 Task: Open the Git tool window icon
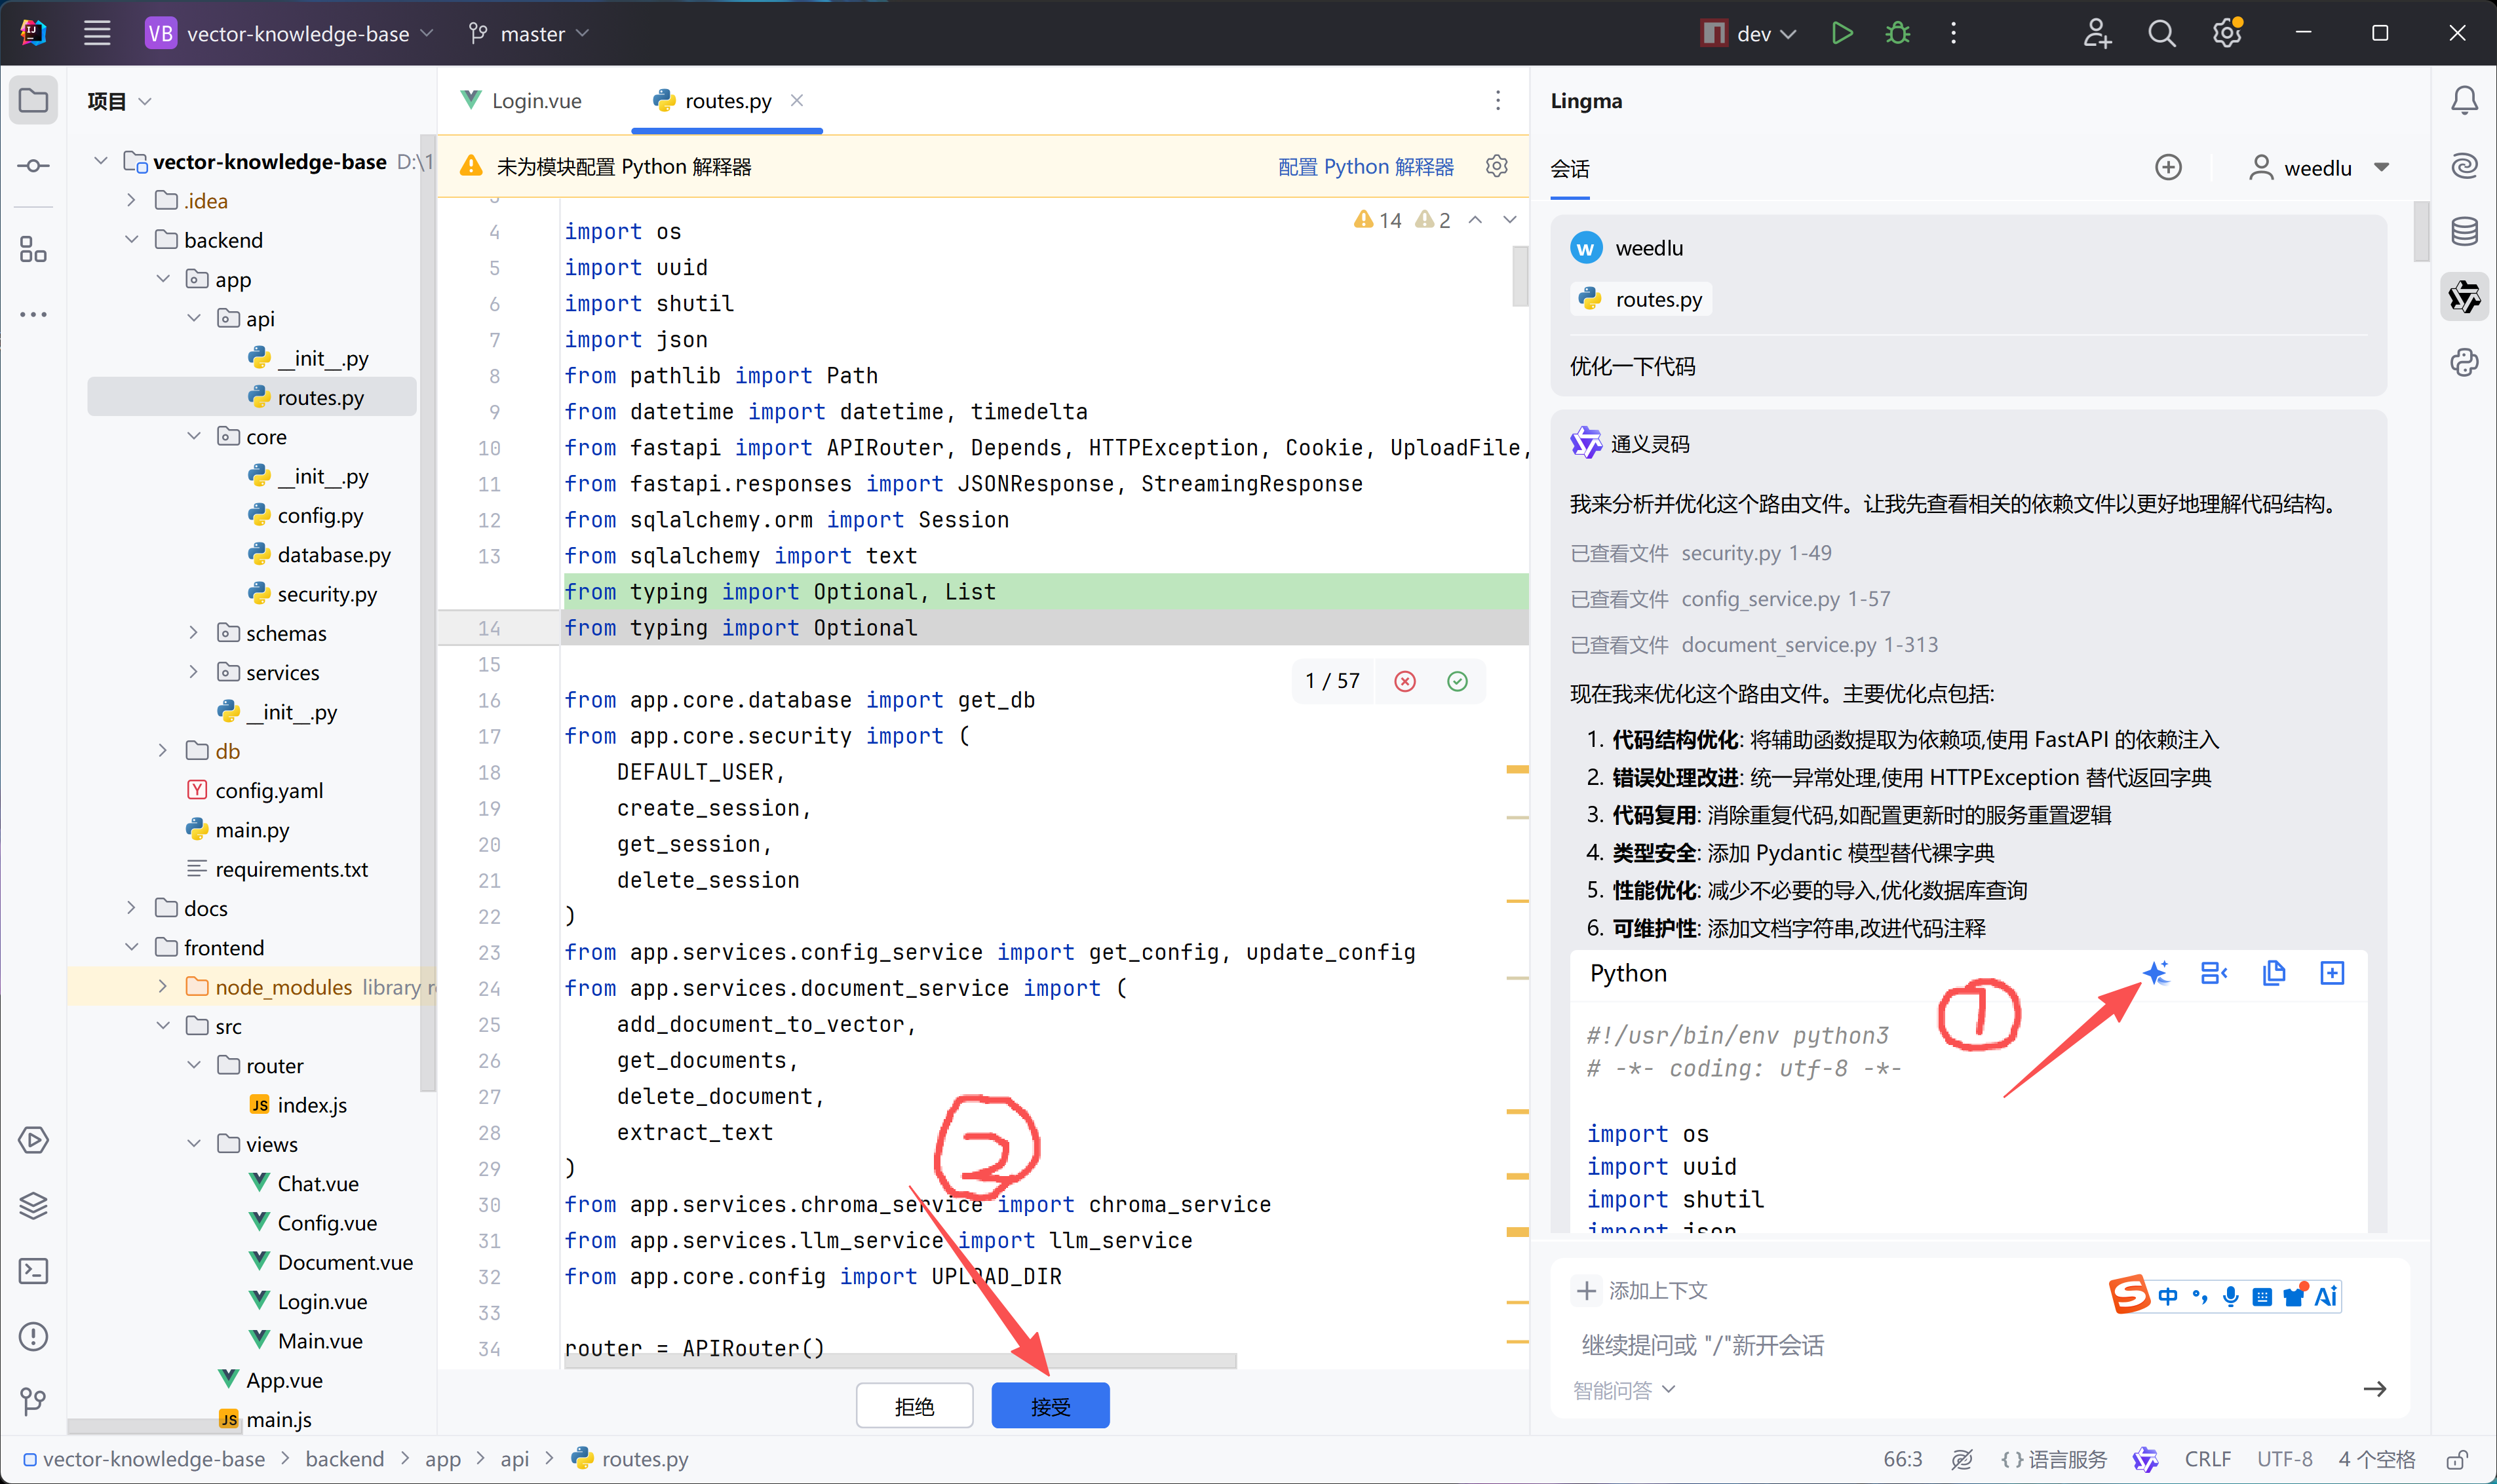33,1401
